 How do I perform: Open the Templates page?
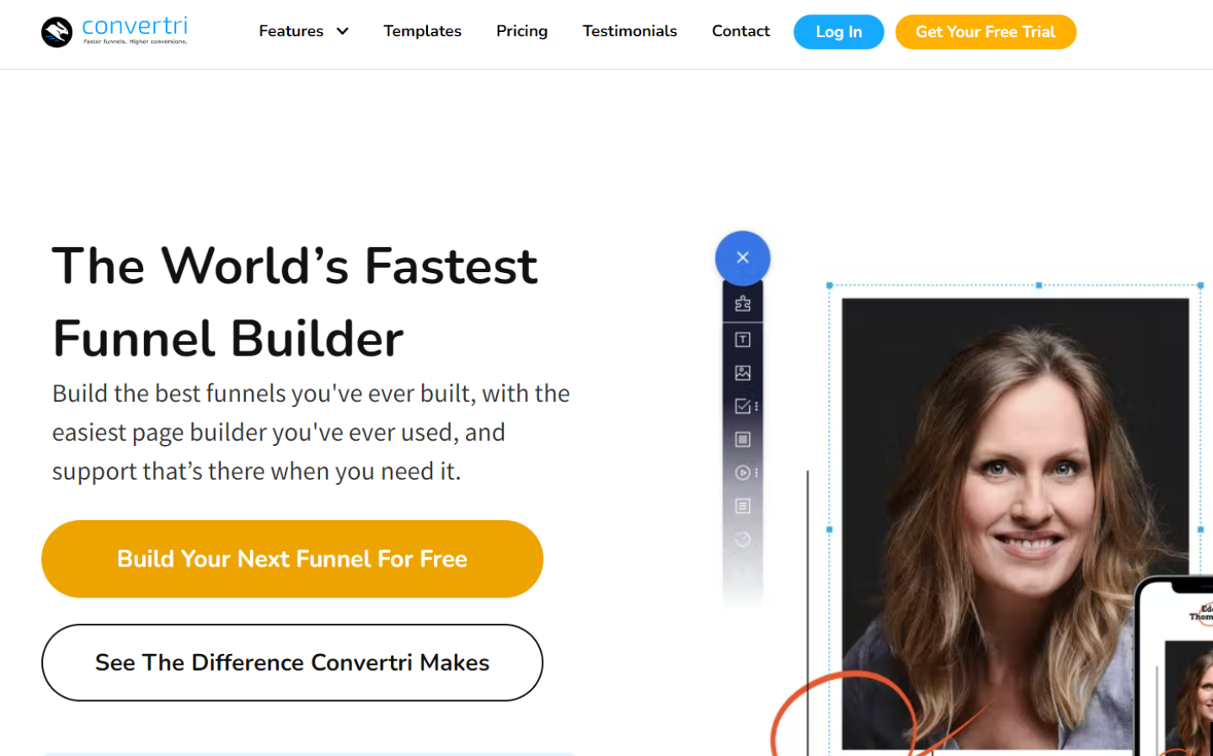(422, 31)
